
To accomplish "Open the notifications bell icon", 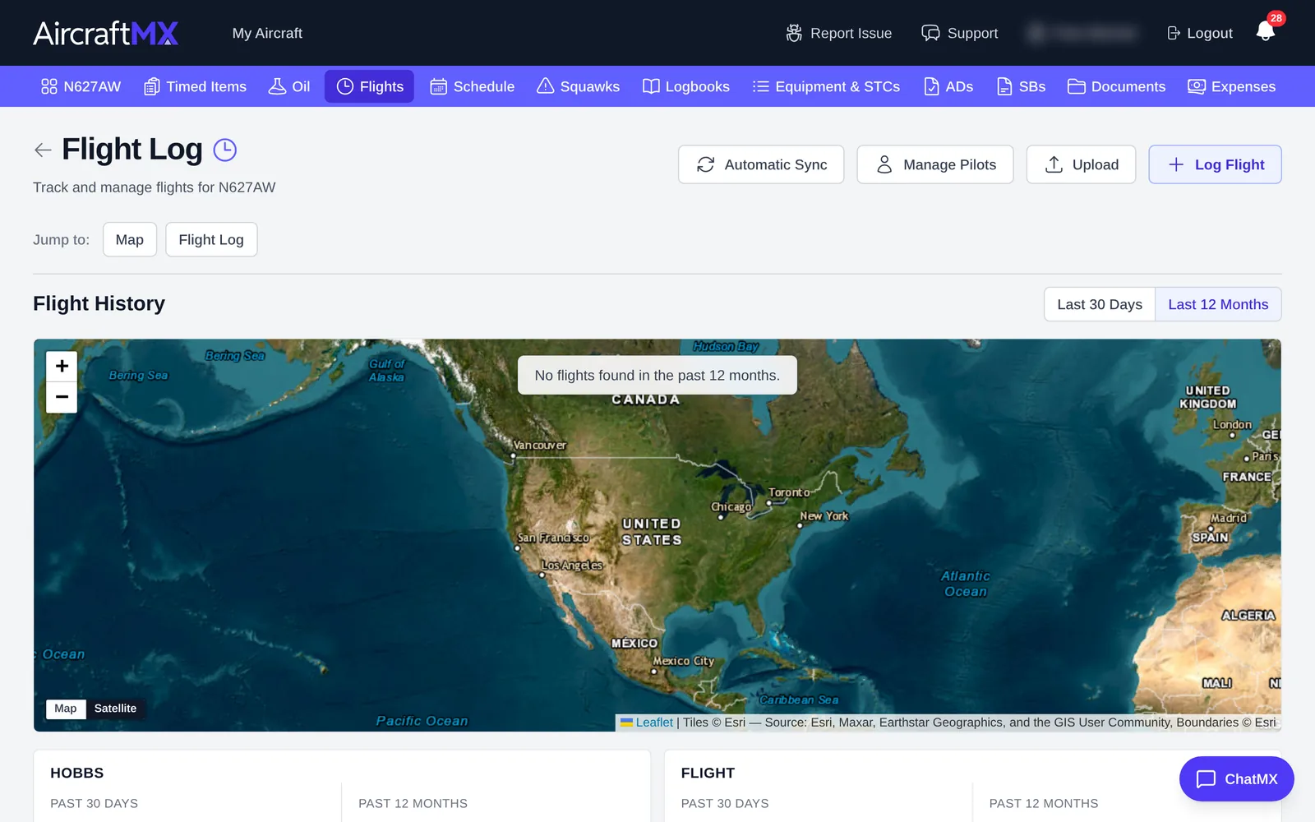I will pyautogui.click(x=1266, y=31).
